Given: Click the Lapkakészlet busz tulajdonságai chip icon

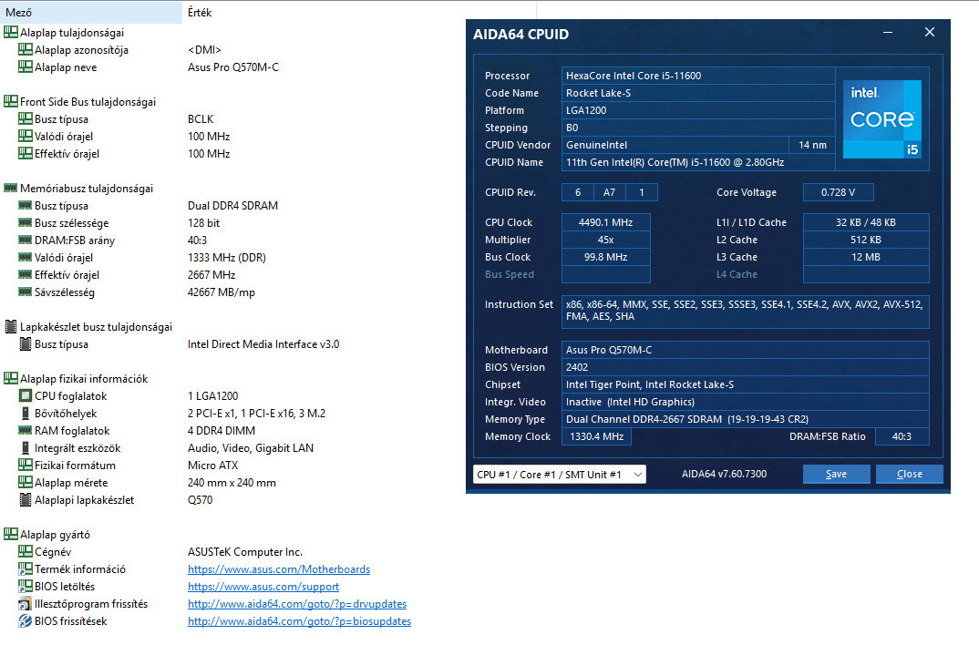Looking at the screenshot, I should (11, 326).
